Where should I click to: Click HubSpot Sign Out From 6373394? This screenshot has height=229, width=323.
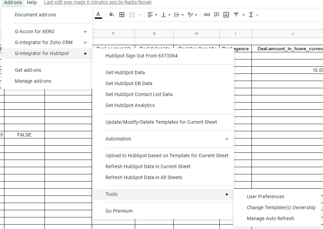(163, 56)
